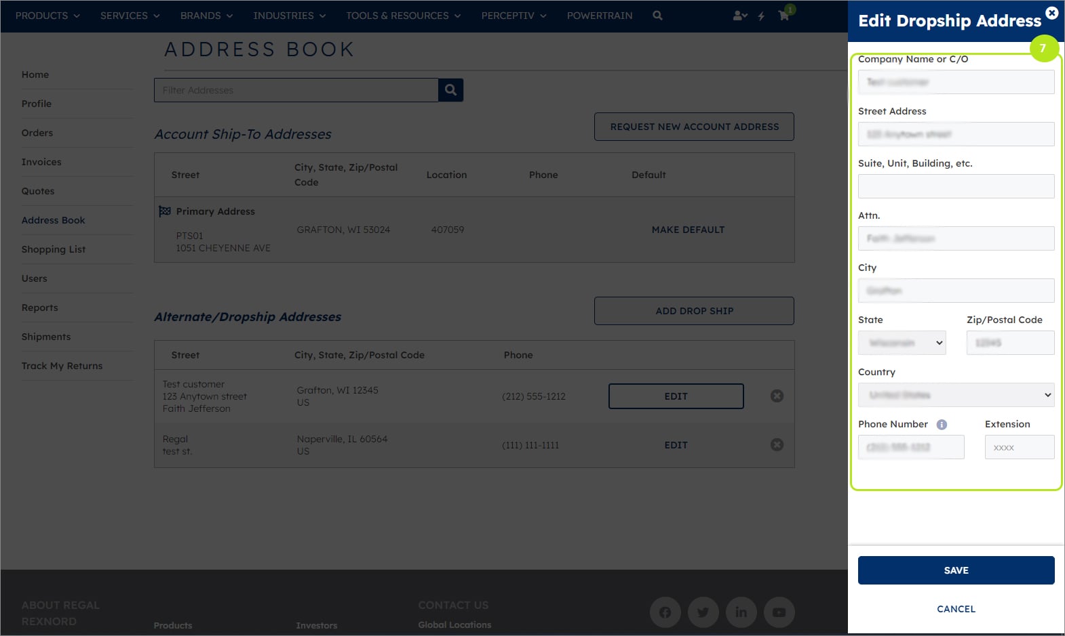Select the 'Naperville, IL 60564' cell

click(342, 439)
